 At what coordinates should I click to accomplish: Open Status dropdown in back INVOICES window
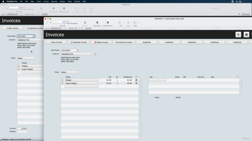(26, 58)
